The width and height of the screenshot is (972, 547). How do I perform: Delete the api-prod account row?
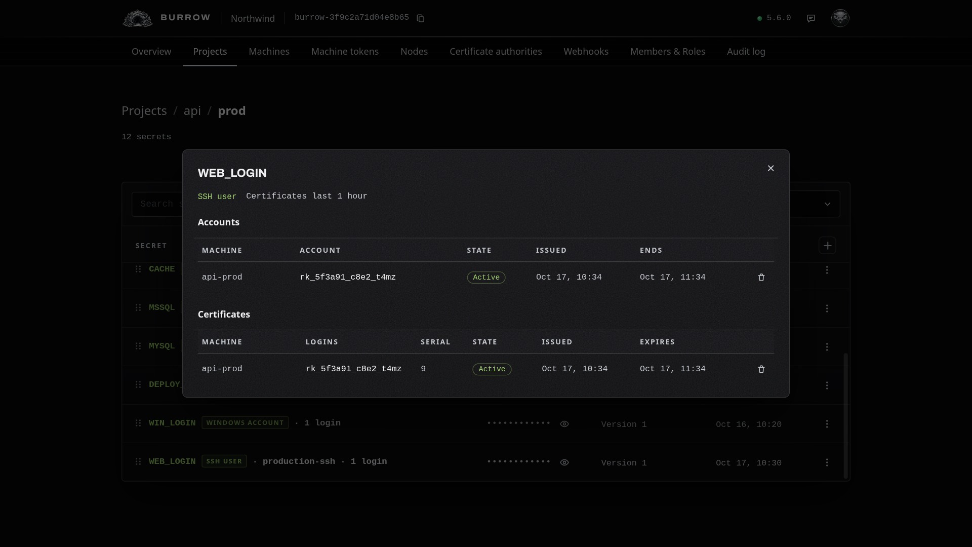[761, 278]
